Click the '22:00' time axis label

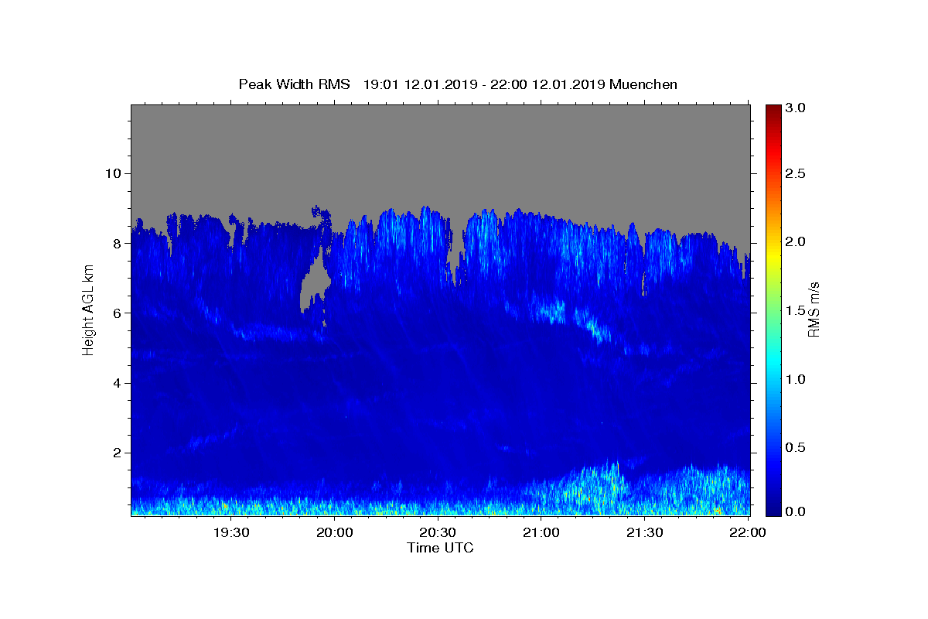coord(748,532)
